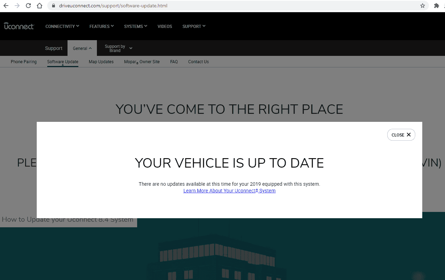Reload the page with the refresh icon
The image size is (445, 280).
(28, 6)
